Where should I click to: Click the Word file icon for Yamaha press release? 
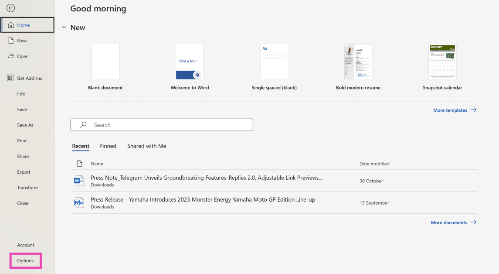point(79,202)
